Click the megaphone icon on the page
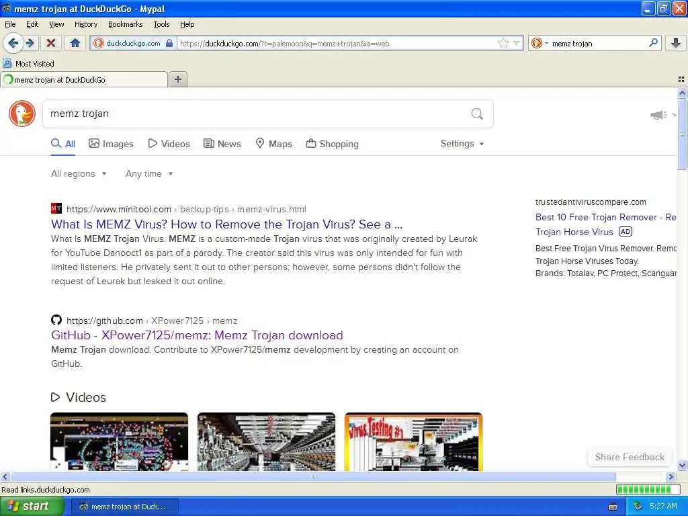 658,115
